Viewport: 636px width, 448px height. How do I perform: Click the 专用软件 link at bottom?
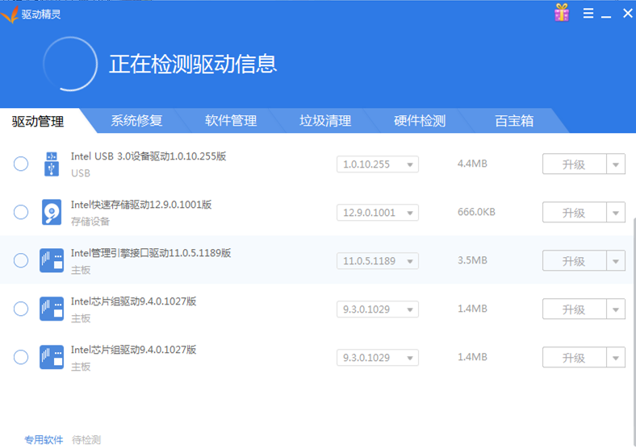tap(44, 440)
